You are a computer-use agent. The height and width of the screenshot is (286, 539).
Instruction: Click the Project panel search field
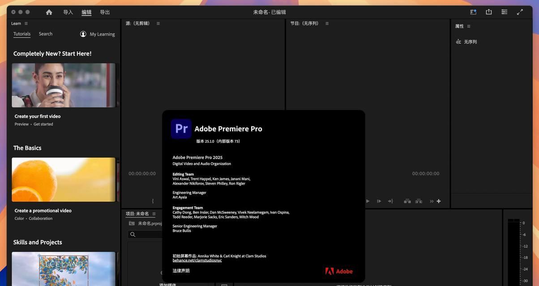[x=145, y=234]
